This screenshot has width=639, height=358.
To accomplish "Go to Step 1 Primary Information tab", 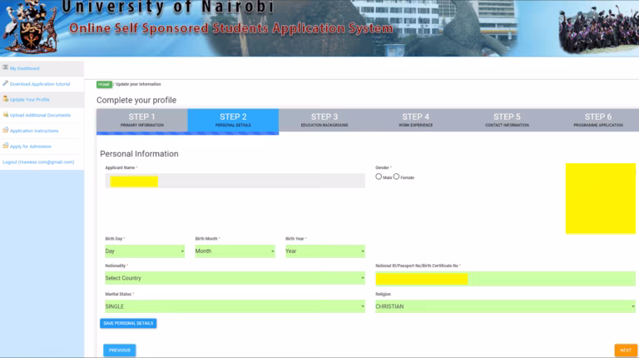I will [x=141, y=120].
